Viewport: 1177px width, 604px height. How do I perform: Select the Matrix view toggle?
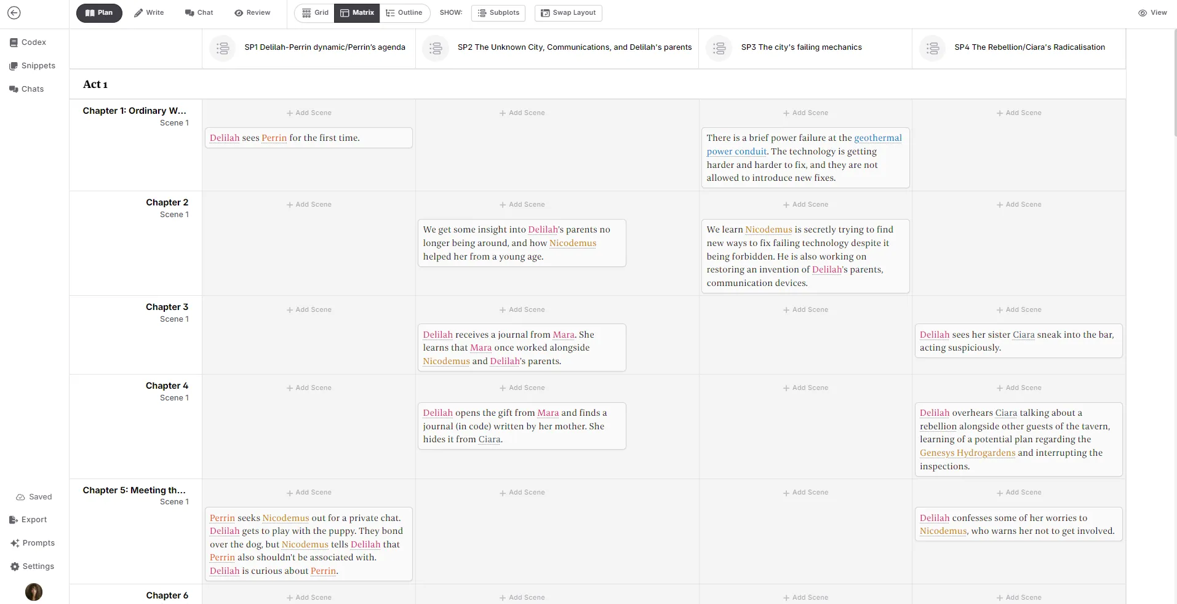[x=357, y=13]
